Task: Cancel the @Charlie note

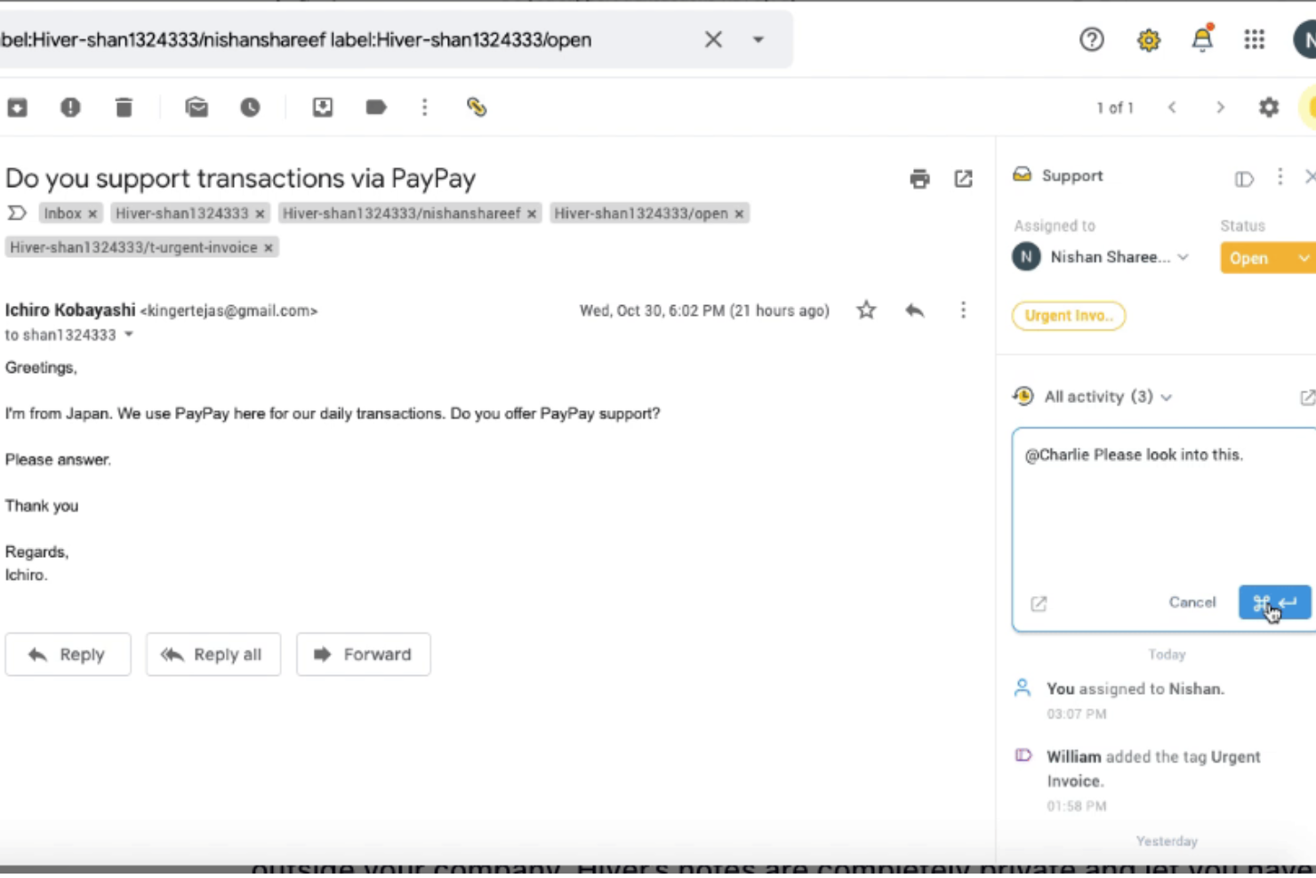Action: (x=1192, y=602)
